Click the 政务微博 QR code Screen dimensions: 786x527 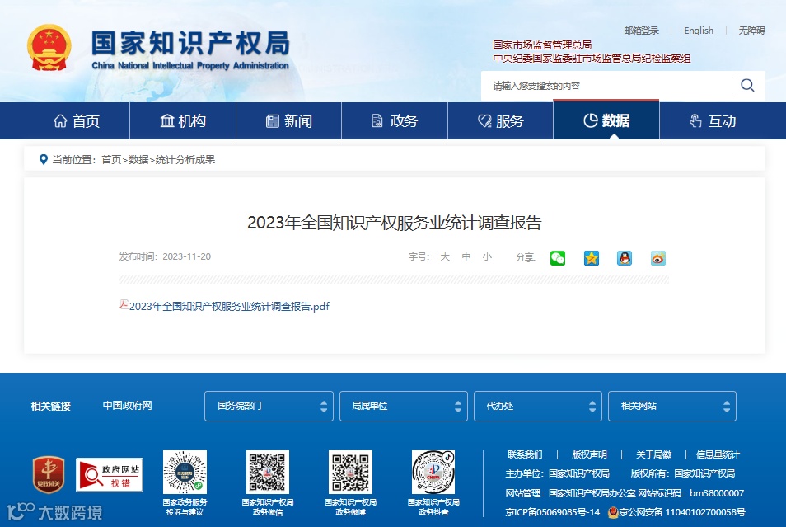(x=350, y=472)
